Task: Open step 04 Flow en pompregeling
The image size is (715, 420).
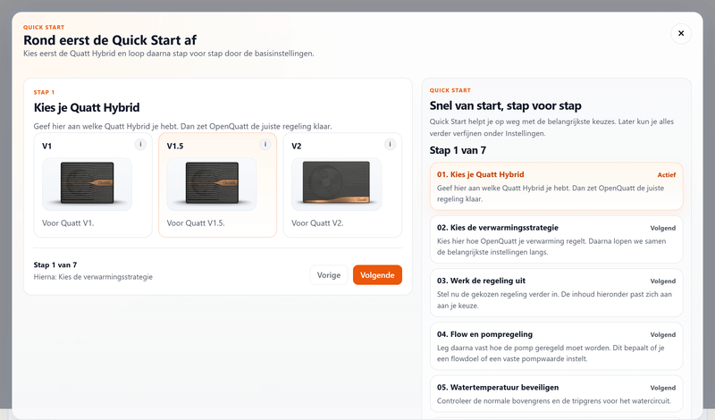Action: coord(556,346)
